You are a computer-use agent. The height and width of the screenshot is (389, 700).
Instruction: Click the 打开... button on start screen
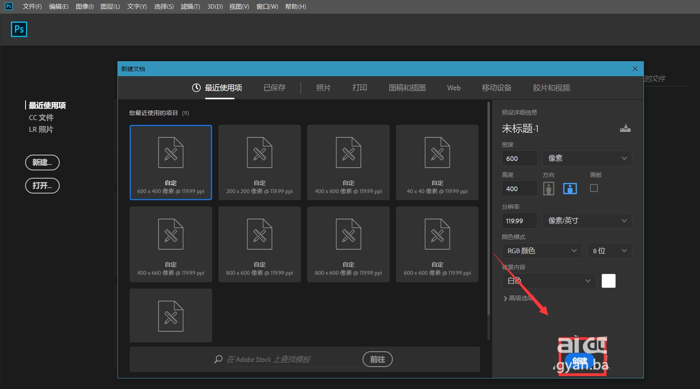42,186
